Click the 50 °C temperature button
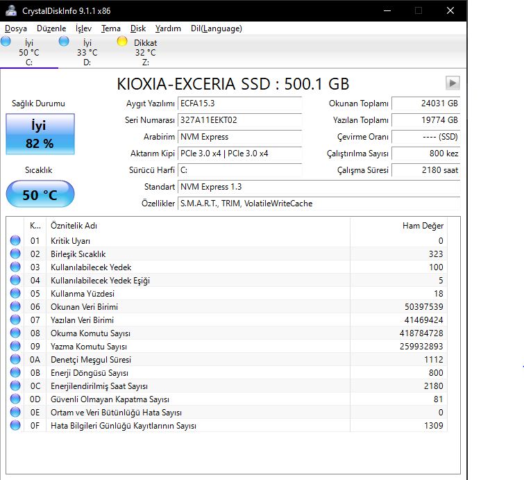Image resolution: width=524 pixels, height=480 pixels. pos(40,195)
